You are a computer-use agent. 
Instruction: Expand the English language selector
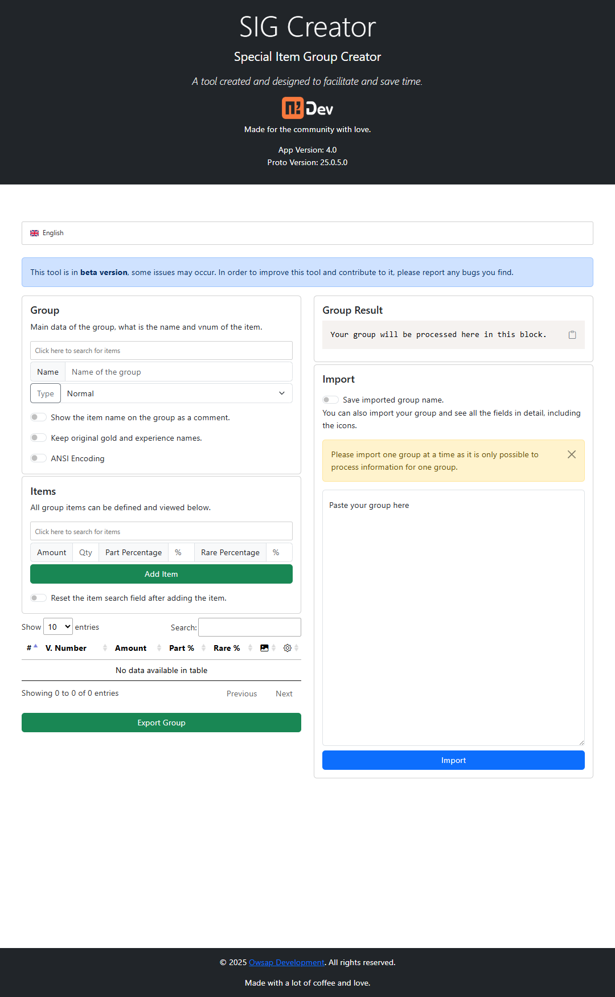click(307, 233)
